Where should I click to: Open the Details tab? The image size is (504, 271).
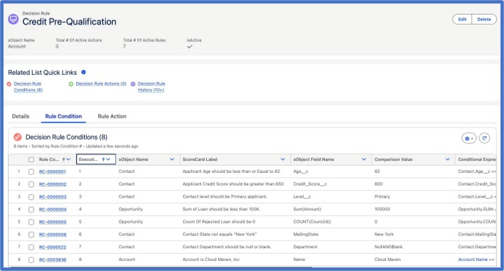[x=21, y=116]
